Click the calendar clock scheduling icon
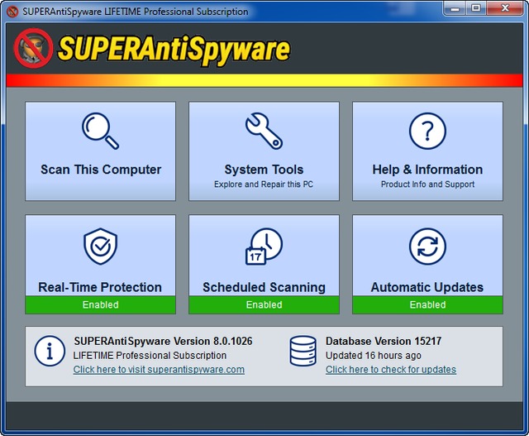 click(264, 246)
